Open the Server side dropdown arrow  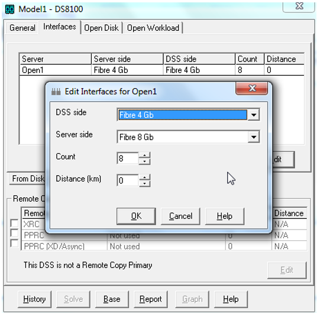click(254, 137)
